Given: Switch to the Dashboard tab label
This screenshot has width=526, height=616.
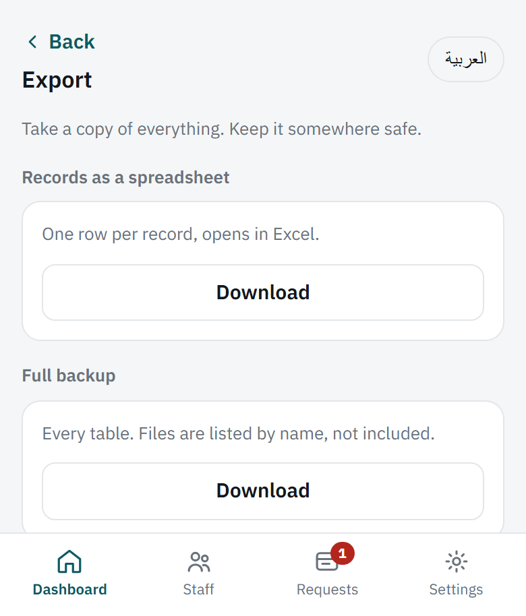Looking at the screenshot, I should [x=70, y=589].
